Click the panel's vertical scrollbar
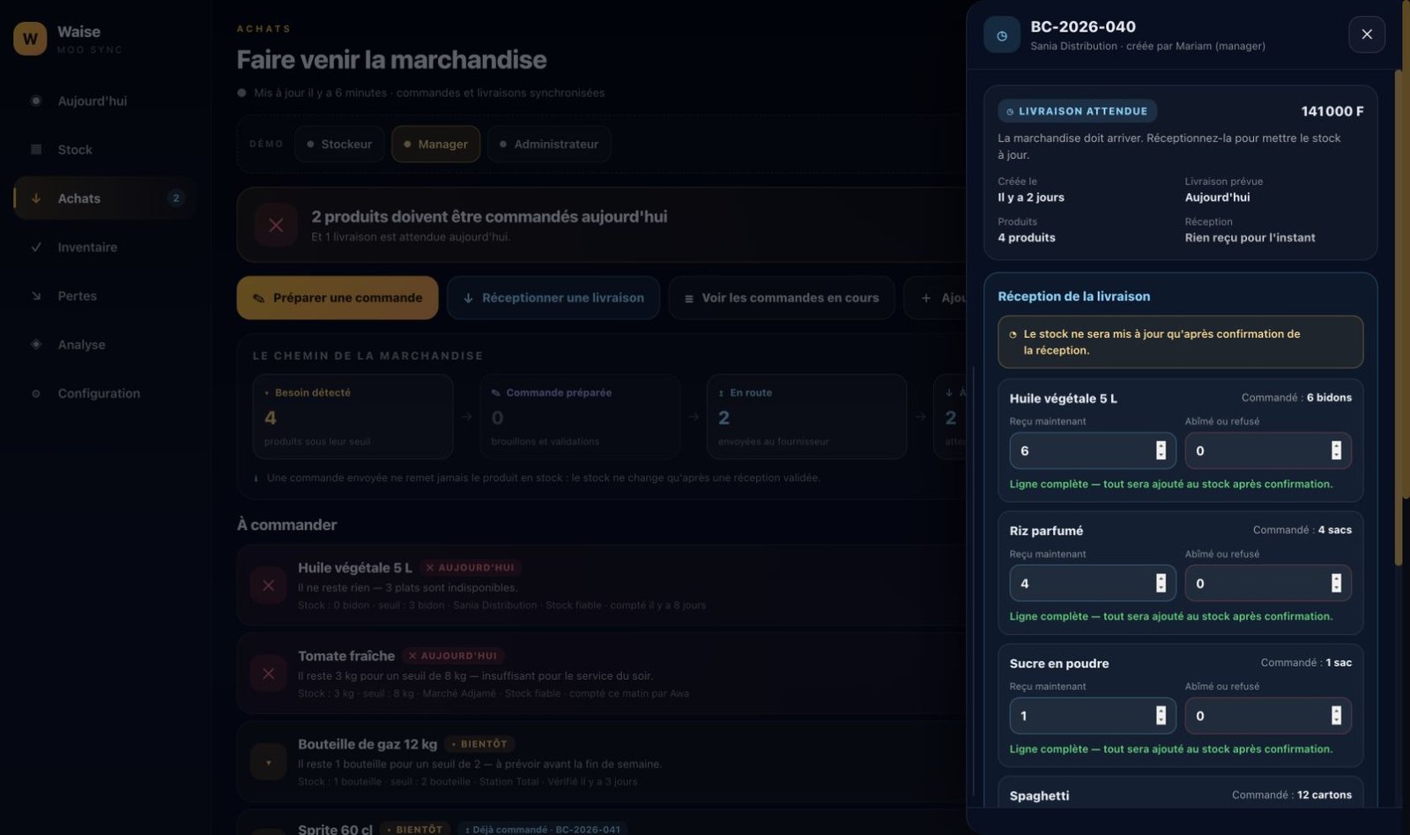This screenshot has height=835, width=1410. pos(1398,317)
